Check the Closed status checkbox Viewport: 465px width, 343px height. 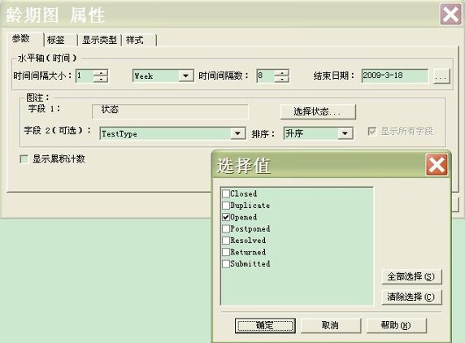pyautogui.click(x=226, y=193)
